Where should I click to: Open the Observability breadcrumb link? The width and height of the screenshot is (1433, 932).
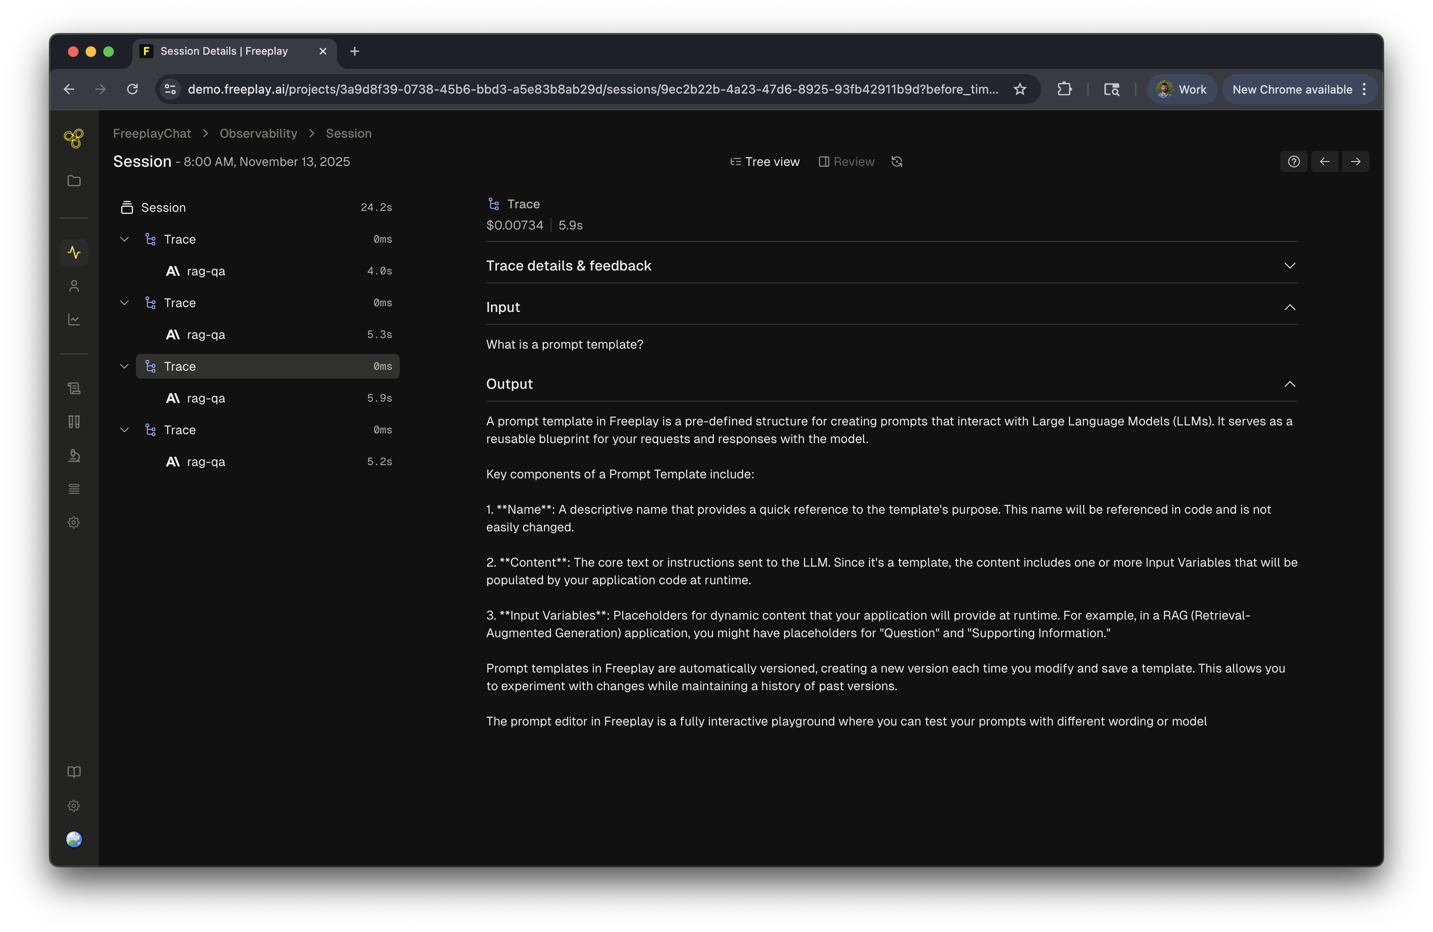point(258,134)
